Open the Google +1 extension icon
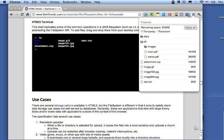The image size is (224, 140). (188, 15)
